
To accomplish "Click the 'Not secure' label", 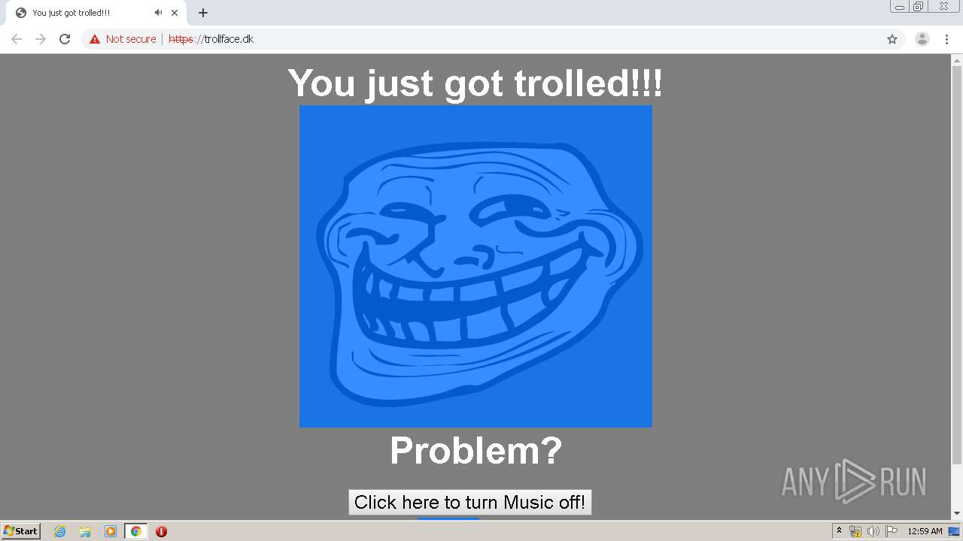I will coord(131,39).
